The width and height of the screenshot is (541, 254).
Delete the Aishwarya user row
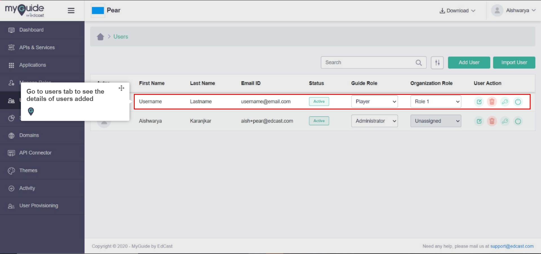492,121
